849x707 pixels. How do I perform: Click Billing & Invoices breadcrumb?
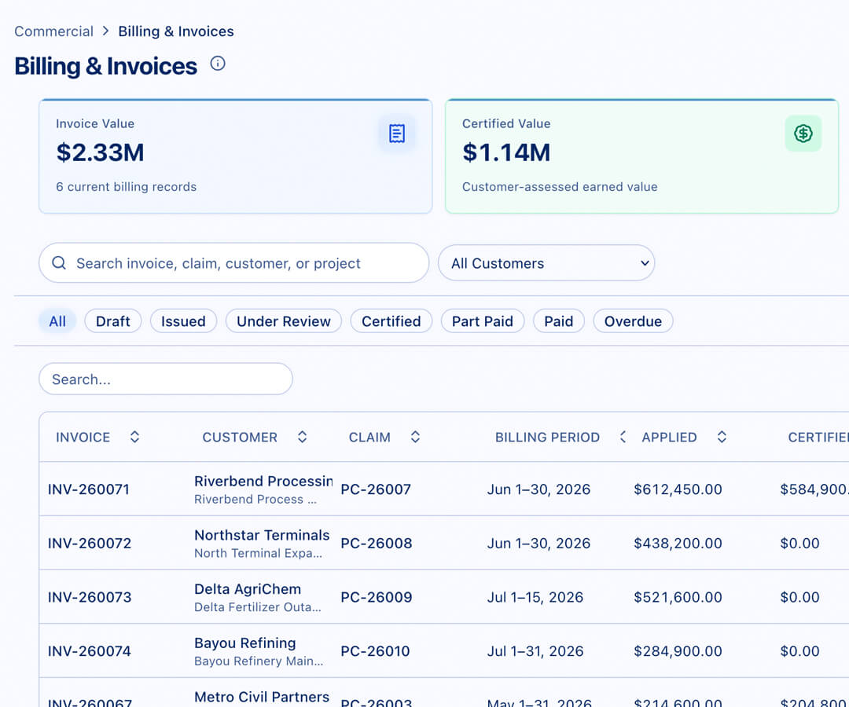176,31
